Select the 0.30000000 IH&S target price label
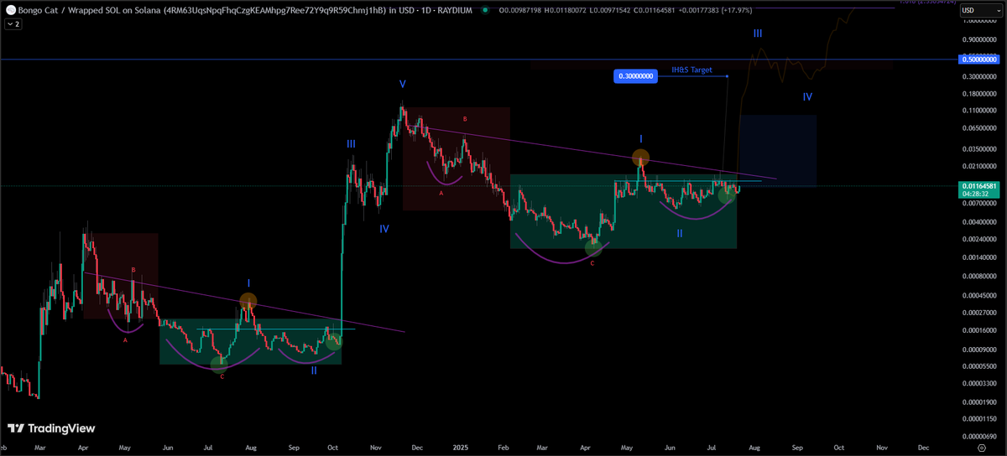 (x=634, y=76)
